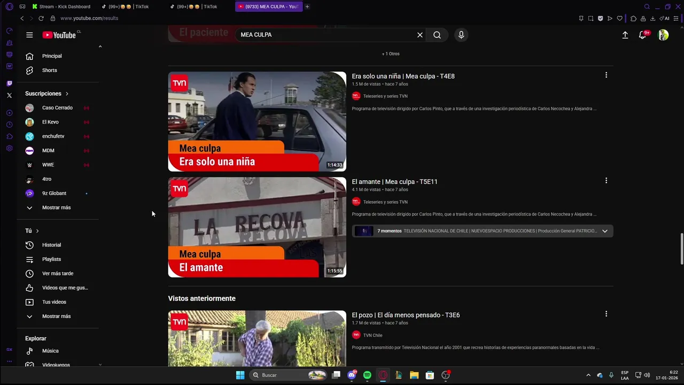Open Era solo una niña thumbnail
This screenshot has height=385, width=684.
tap(257, 121)
